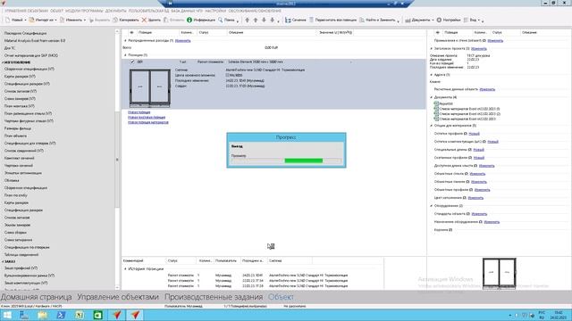572x321 pixels.
Task: Click the Настройки gear icon
Action: 439,20
